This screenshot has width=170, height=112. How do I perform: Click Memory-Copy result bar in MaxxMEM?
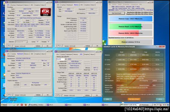(131, 19)
